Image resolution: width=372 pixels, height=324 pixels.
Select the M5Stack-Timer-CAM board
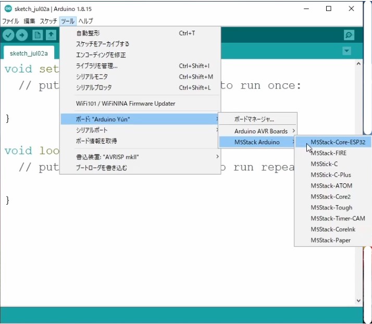[333, 218]
